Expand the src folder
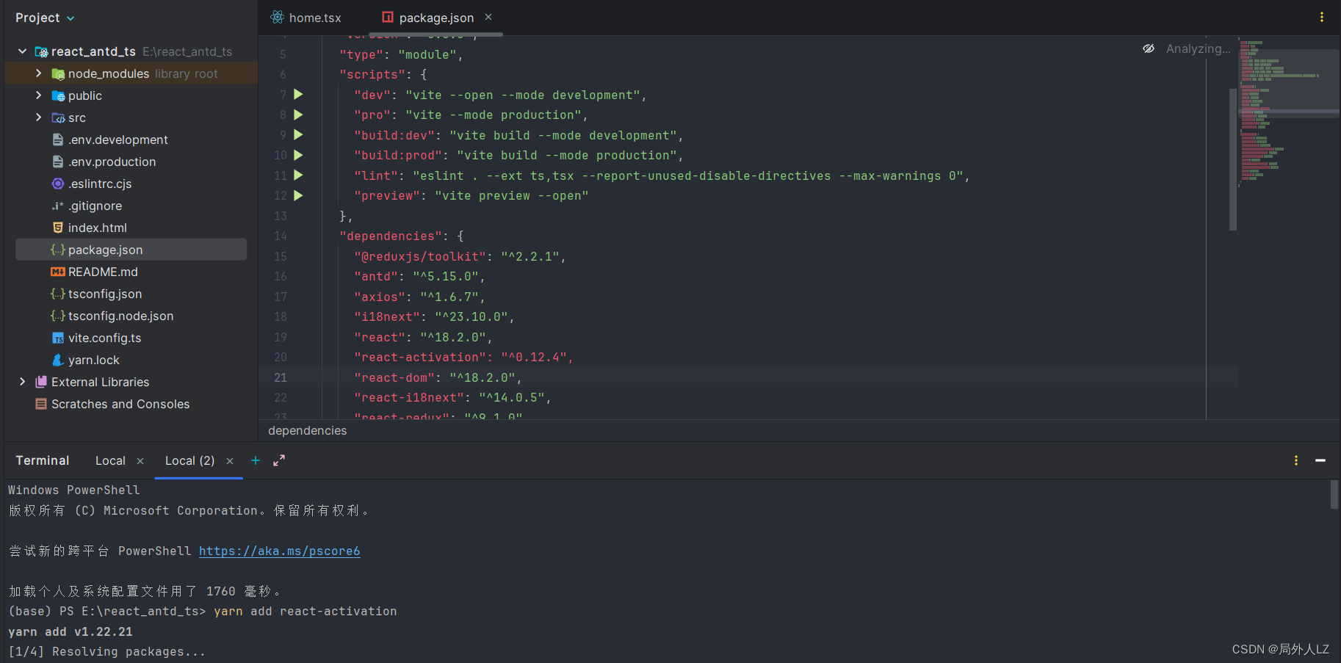This screenshot has height=663, width=1341. point(38,117)
